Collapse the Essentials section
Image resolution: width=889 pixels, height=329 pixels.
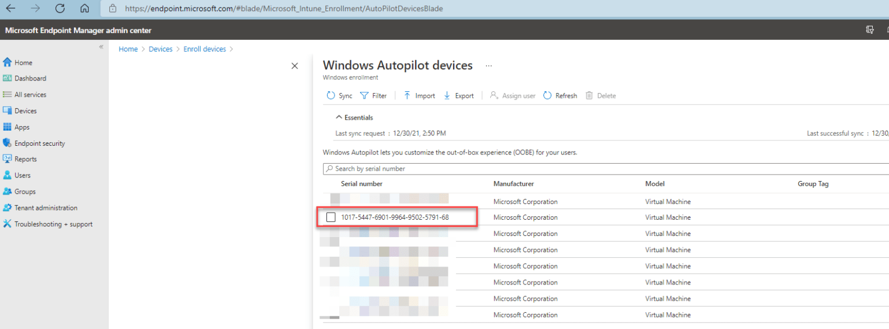(x=354, y=117)
